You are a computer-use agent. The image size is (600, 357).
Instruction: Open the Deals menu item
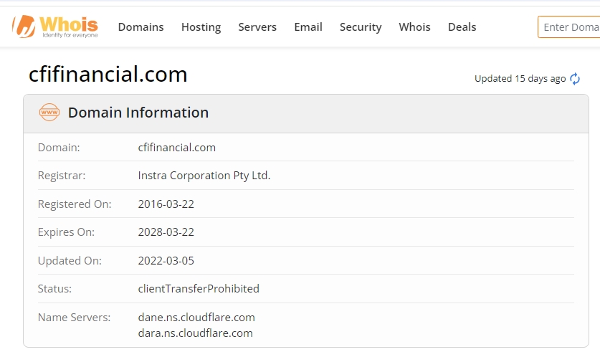click(x=462, y=27)
